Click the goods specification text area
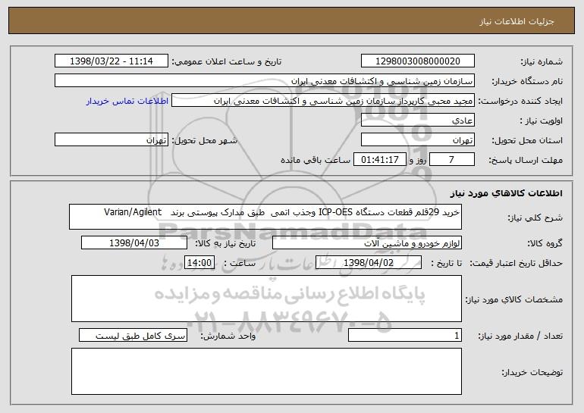 tap(266, 299)
